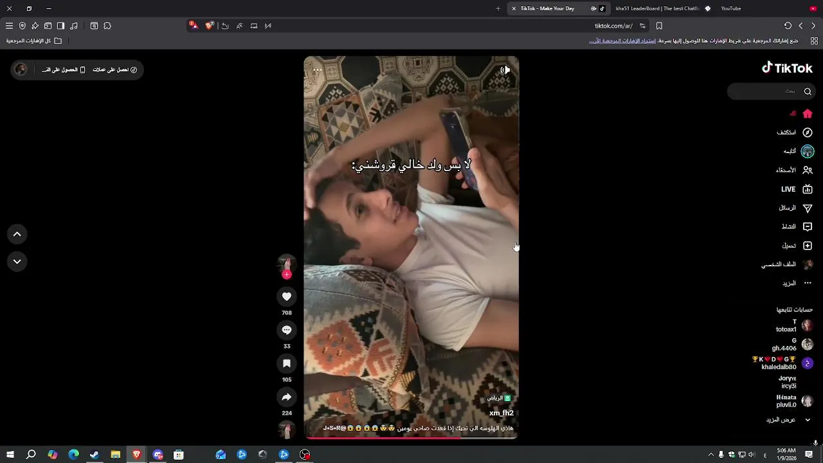Open LIVE in the TikTok sidebar
Image resolution: width=823 pixels, height=463 pixels.
797,189
